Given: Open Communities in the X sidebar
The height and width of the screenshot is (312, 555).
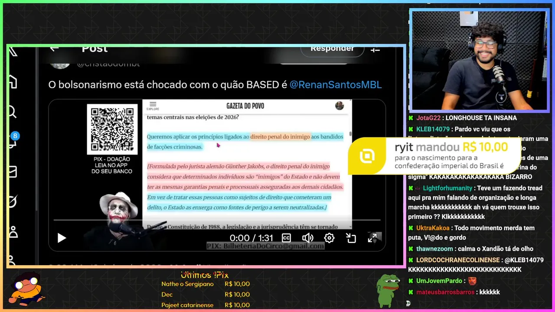Looking at the screenshot, I should point(13,231).
